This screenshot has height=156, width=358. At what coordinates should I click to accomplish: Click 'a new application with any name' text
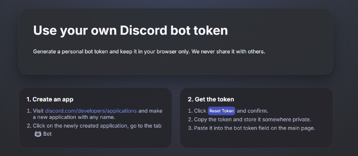click(74, 117)
